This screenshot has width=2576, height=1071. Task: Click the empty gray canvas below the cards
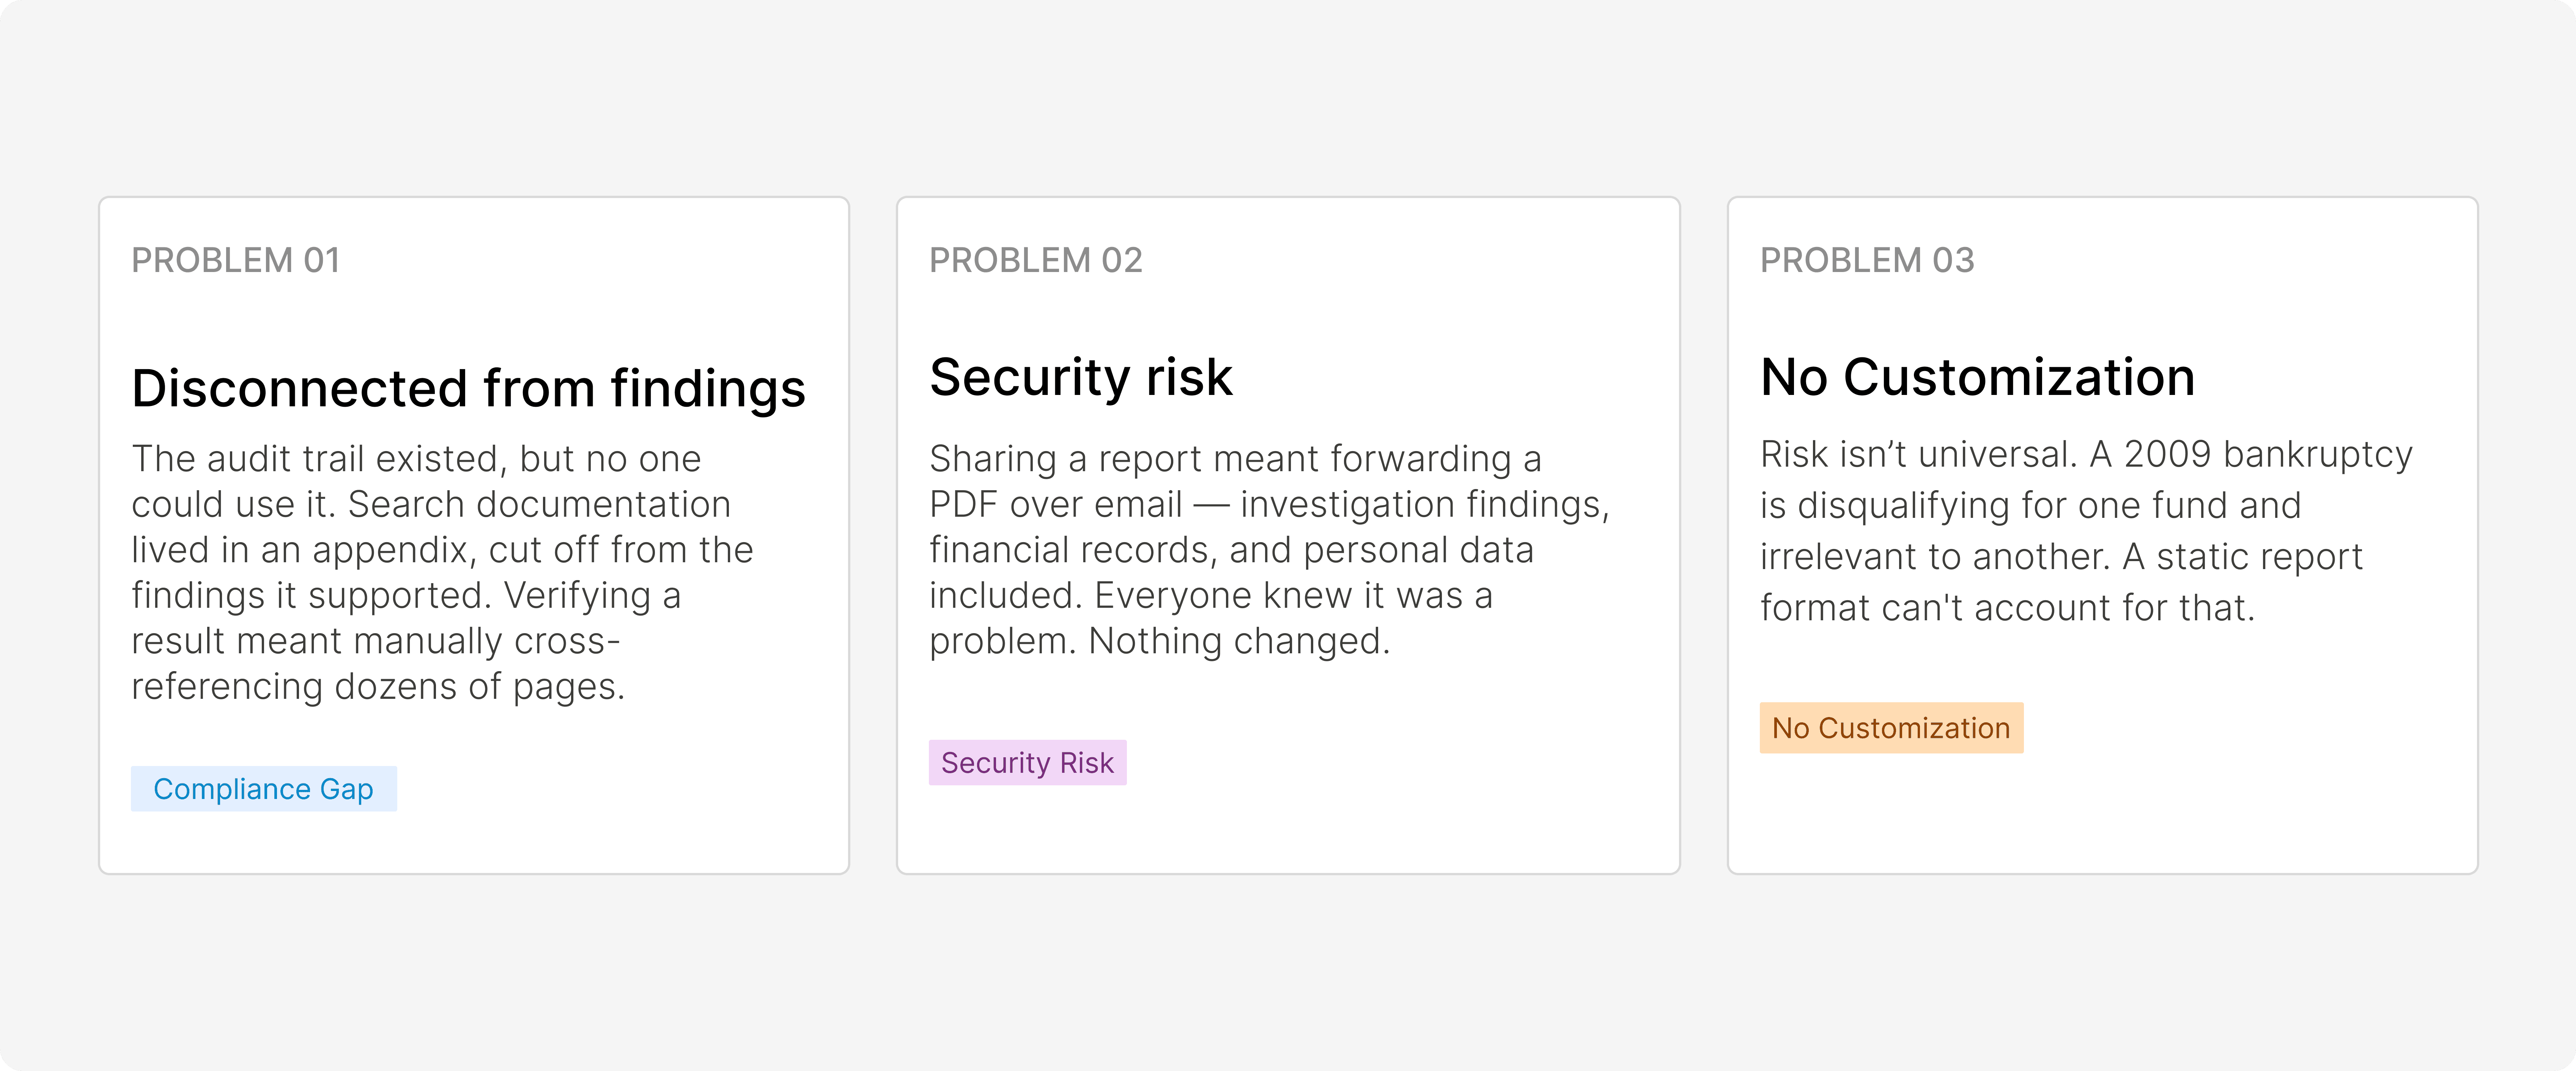pos(1288,970)
